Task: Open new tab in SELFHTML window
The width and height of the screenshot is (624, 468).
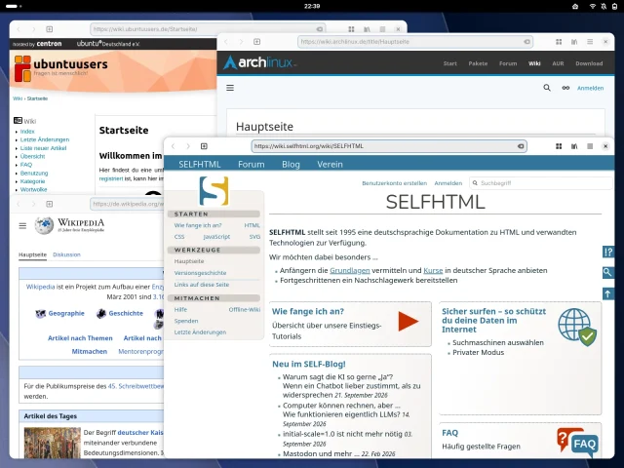Action: pos(204,146)
